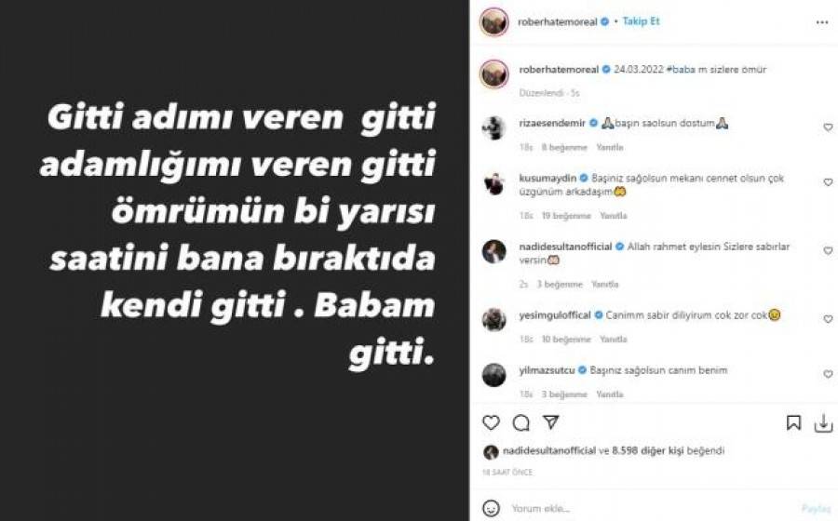Like rizaesendemir's comment heart
838x521 pixels.
(x=828, y=127)
